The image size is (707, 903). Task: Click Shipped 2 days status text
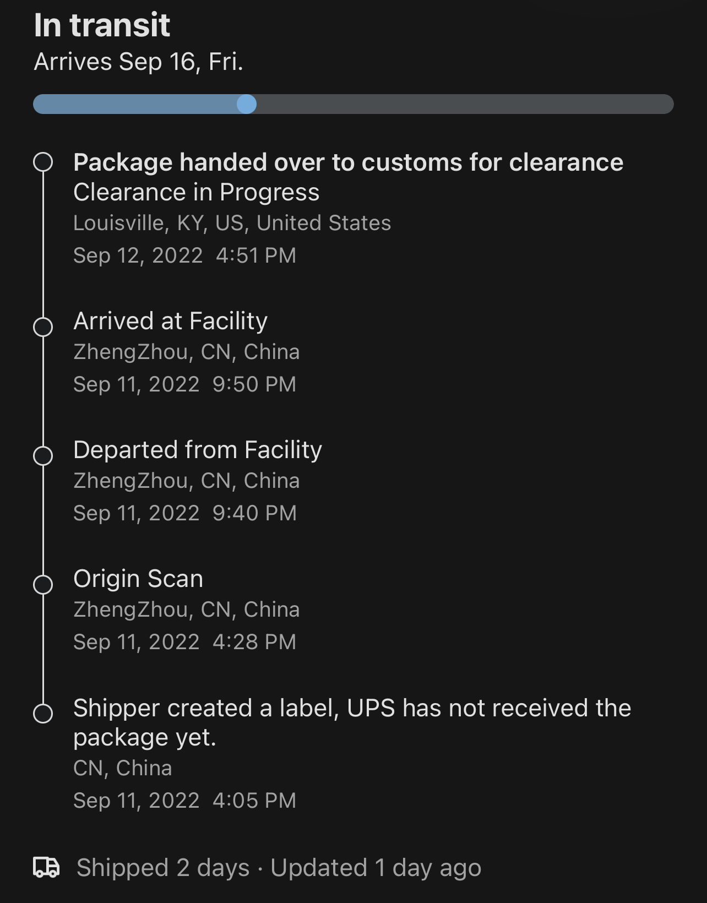pos(162,868)
